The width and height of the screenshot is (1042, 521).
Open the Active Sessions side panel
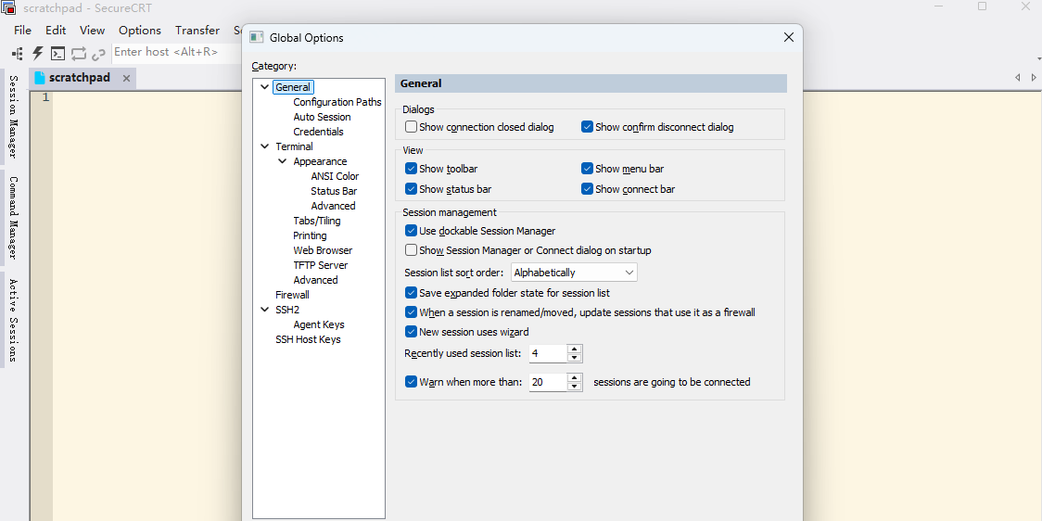pos(13,321)
